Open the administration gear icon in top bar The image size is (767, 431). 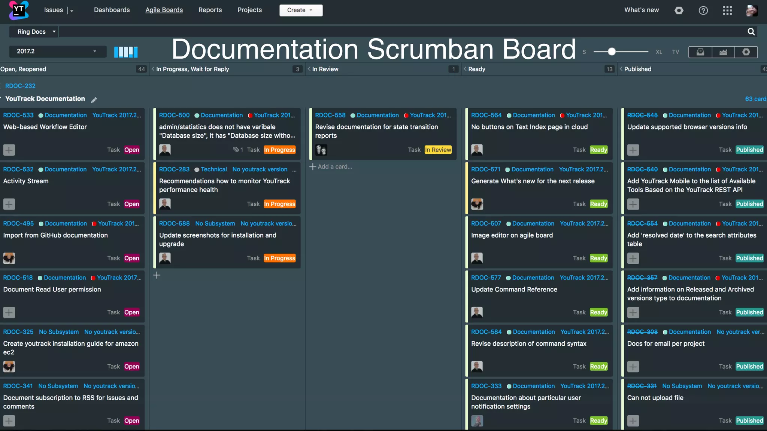[679, 10]
